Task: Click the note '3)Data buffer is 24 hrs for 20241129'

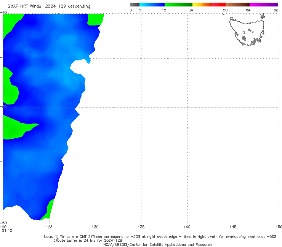Action: coord(88,241)
